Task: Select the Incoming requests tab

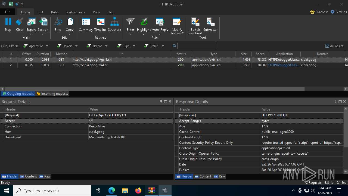Action: coord(52,94)
